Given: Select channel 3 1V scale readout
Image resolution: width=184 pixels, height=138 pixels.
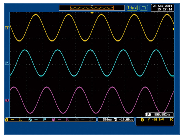Looking at the screenshot, I should click(x=67, y=120).
